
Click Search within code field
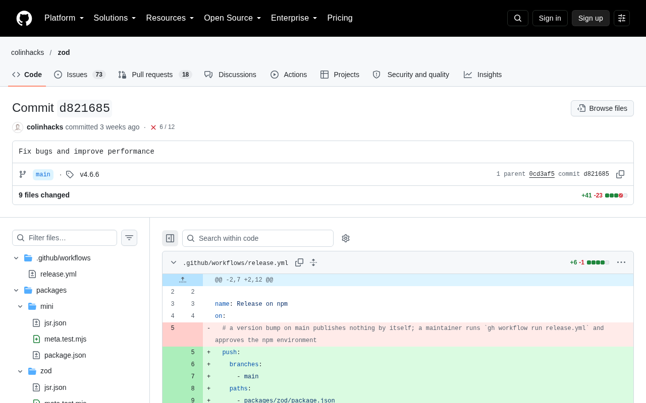[258, 238]
